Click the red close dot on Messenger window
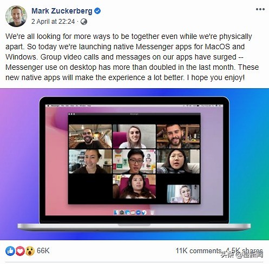Image resolution: width=269 pixels, height=264 pixels. [70, 114]
